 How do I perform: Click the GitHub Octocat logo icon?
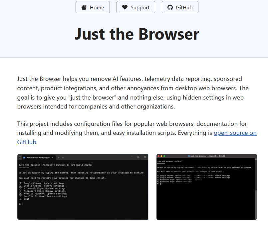[x=170, y=7]
